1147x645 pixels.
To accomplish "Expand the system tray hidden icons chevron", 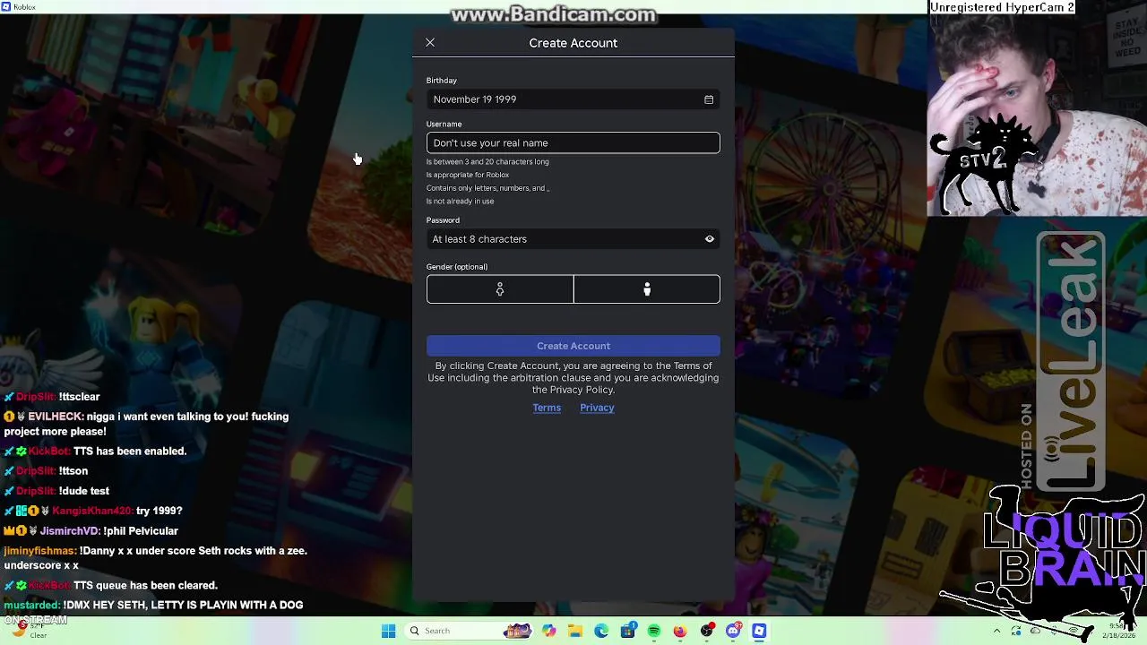I will click(x=996, y=631).
